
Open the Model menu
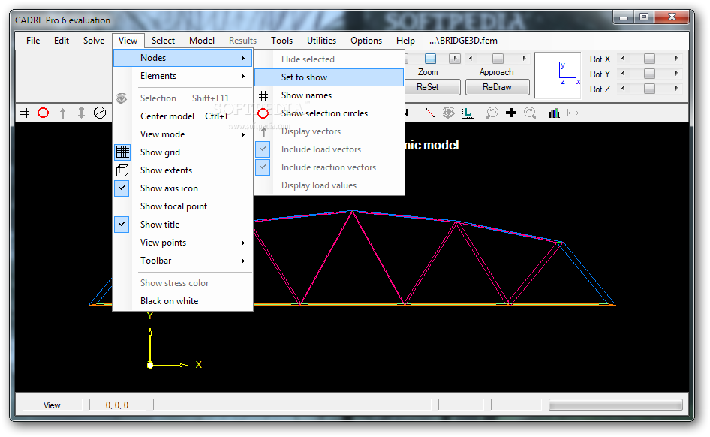point(202,41)
